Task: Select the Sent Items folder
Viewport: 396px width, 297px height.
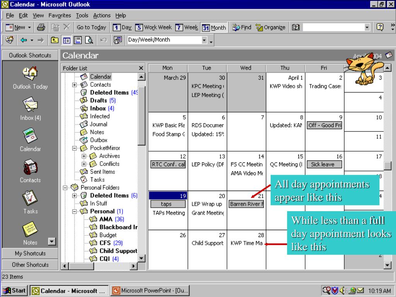Action: tap(102, 172)
